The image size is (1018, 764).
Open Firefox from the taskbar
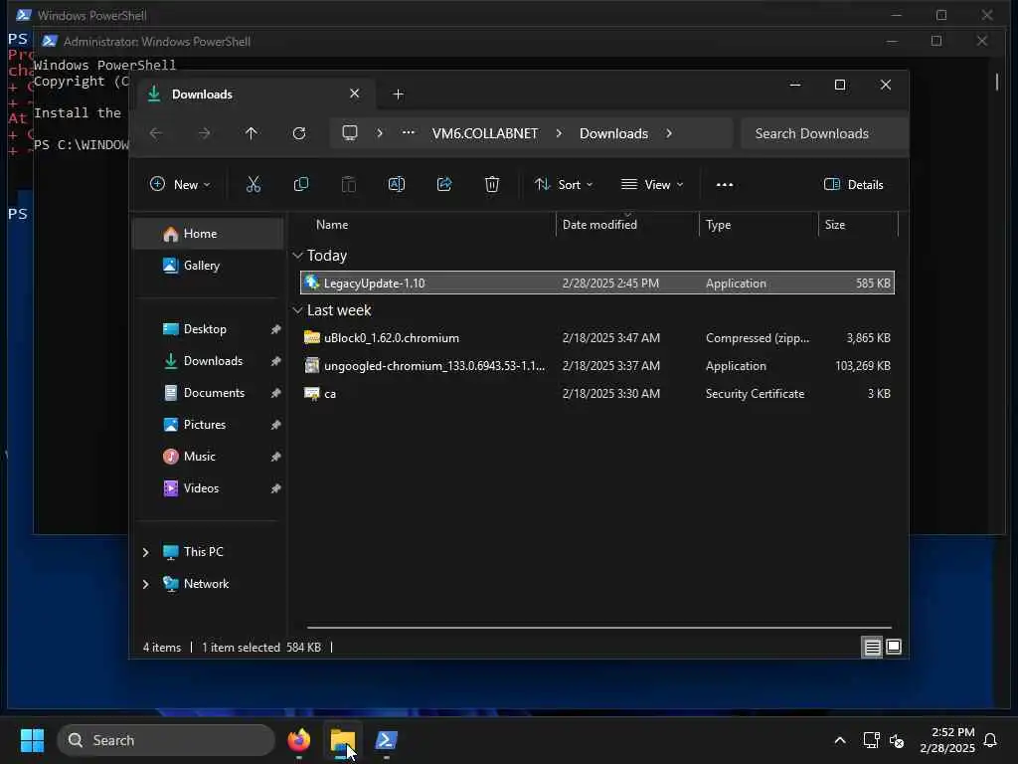pyautogui.click(x=298, y=740)
